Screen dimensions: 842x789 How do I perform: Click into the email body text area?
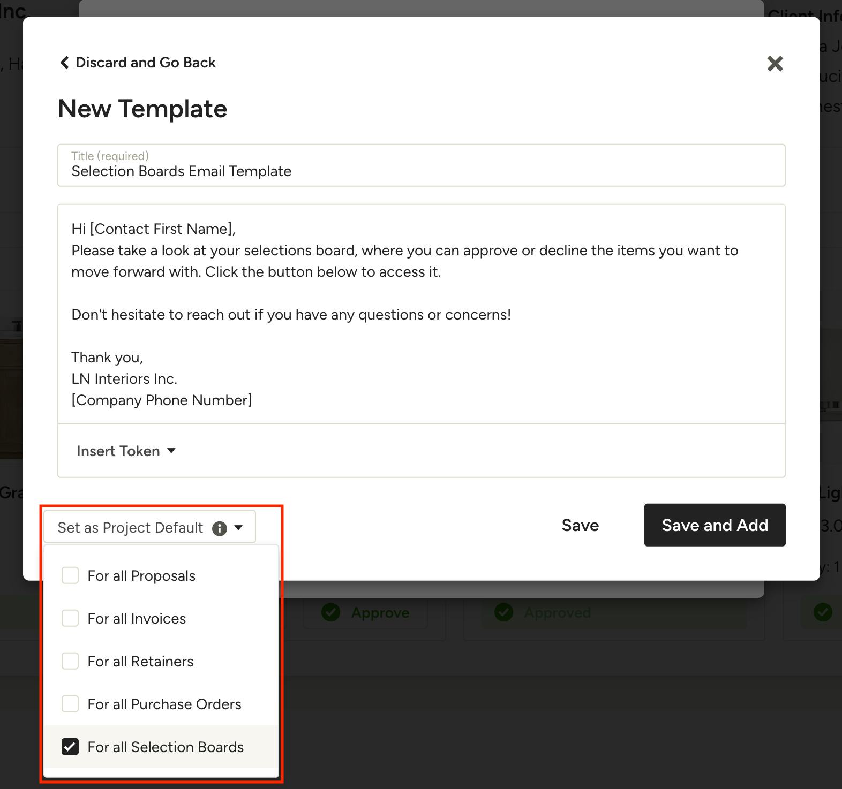click(x=422, y=314)
